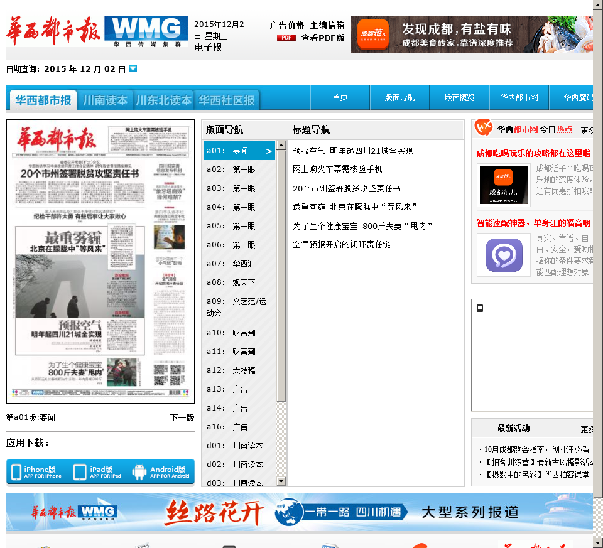Click page list scrollbar up arrow

tap(281, 146)
